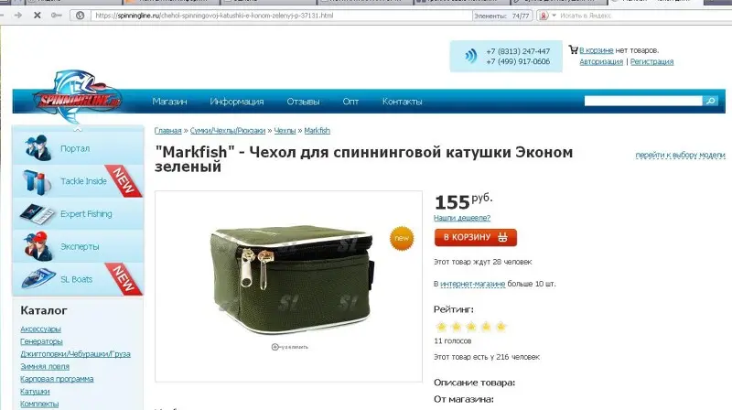This screenshot has height=410, width=732.
Task: Add product with В корзину button
Action: [x=475, y=237]
